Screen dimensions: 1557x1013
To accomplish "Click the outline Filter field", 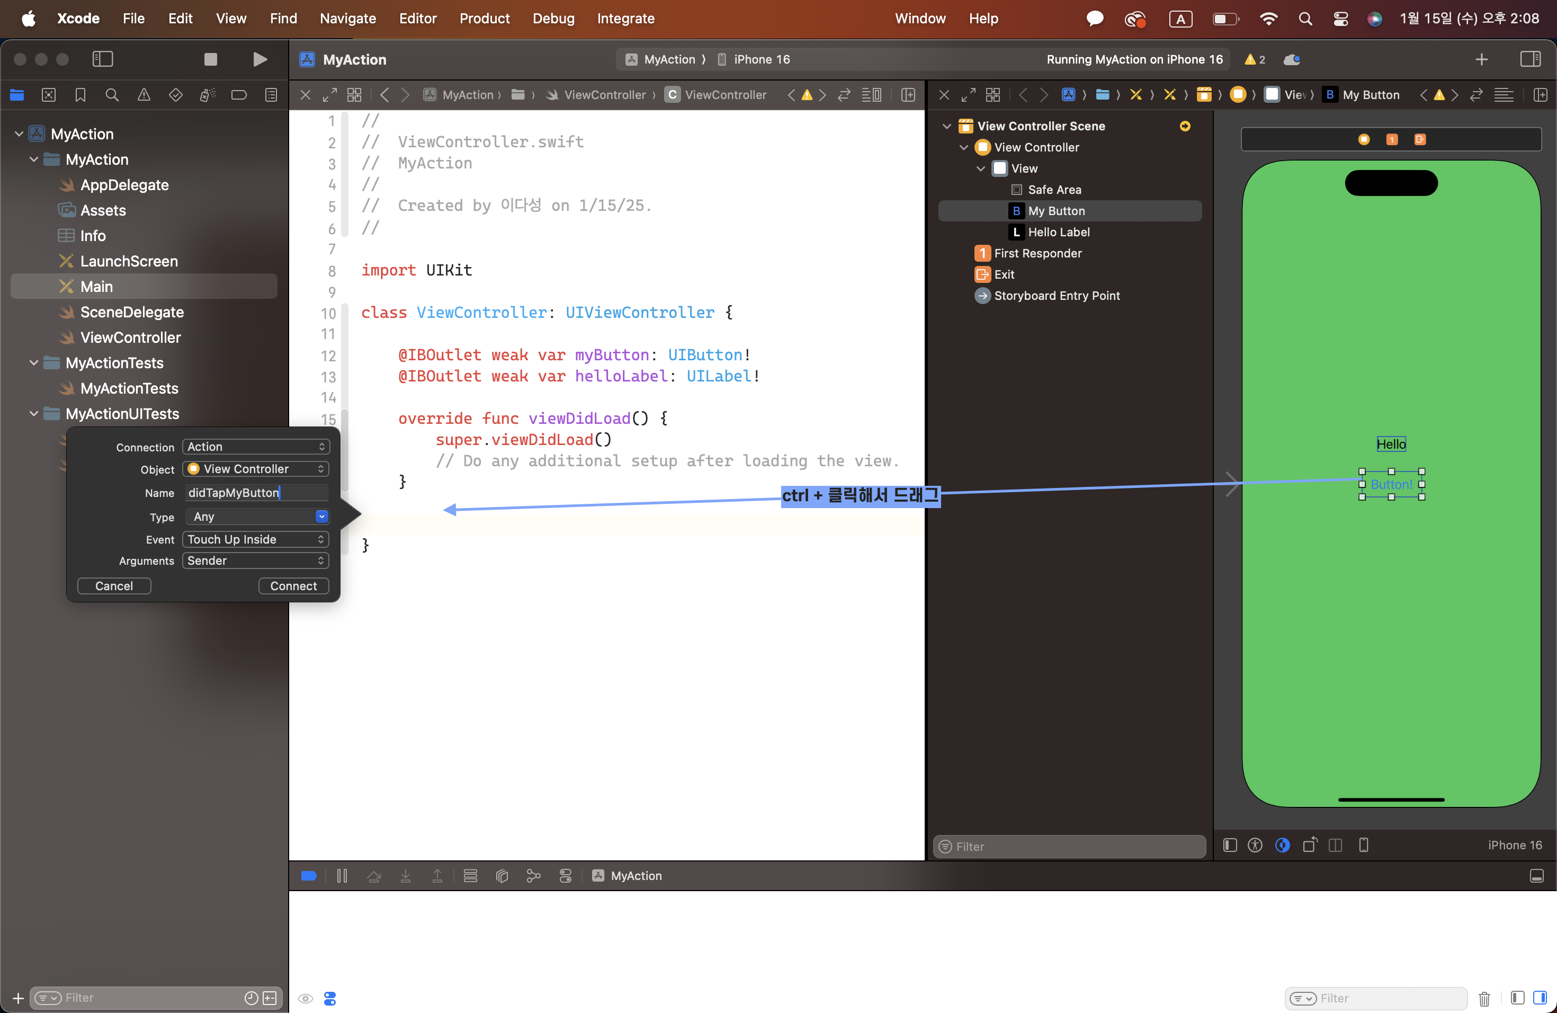I will (x=1069, y=847).
